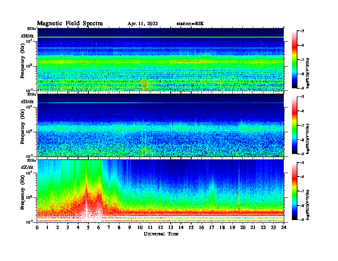Click the "Universal Time" axis label
The image size is (338, 261).
(x=161, y=234)
